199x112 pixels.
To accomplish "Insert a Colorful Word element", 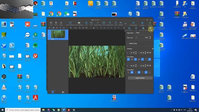I will click(x=97, y=23).
